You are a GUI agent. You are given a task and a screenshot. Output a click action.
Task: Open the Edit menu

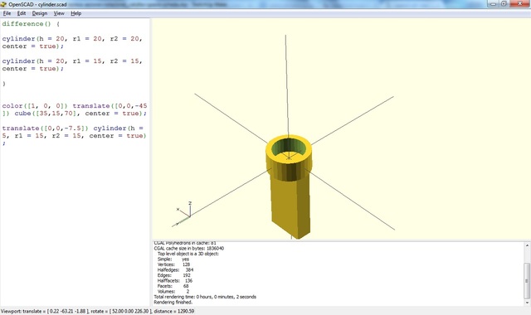point(22,13)
